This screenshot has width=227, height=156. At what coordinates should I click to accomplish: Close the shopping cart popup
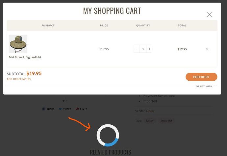pyautogui.click(x=209, y=14)
